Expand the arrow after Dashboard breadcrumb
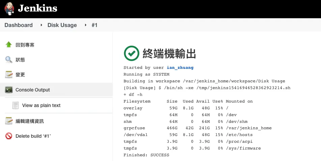This screenshot has width=321, height=161. coord(42,25)
